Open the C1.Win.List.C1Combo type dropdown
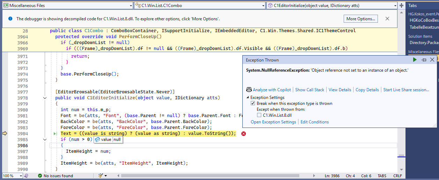439x180 pixels. (199, 6)
